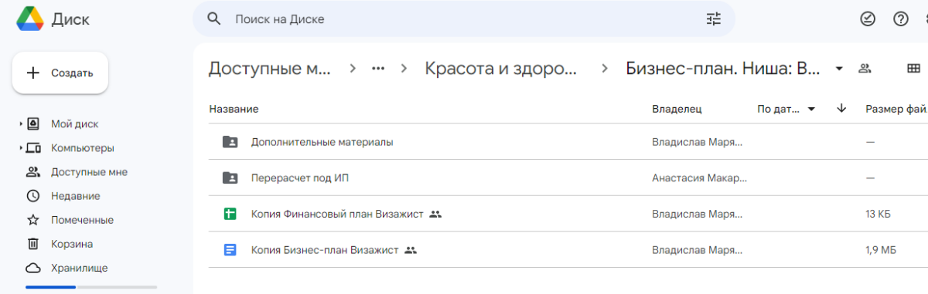Open Корзина in sidebar
Viewport: 928px width, 294px height.
pos(72,244)
